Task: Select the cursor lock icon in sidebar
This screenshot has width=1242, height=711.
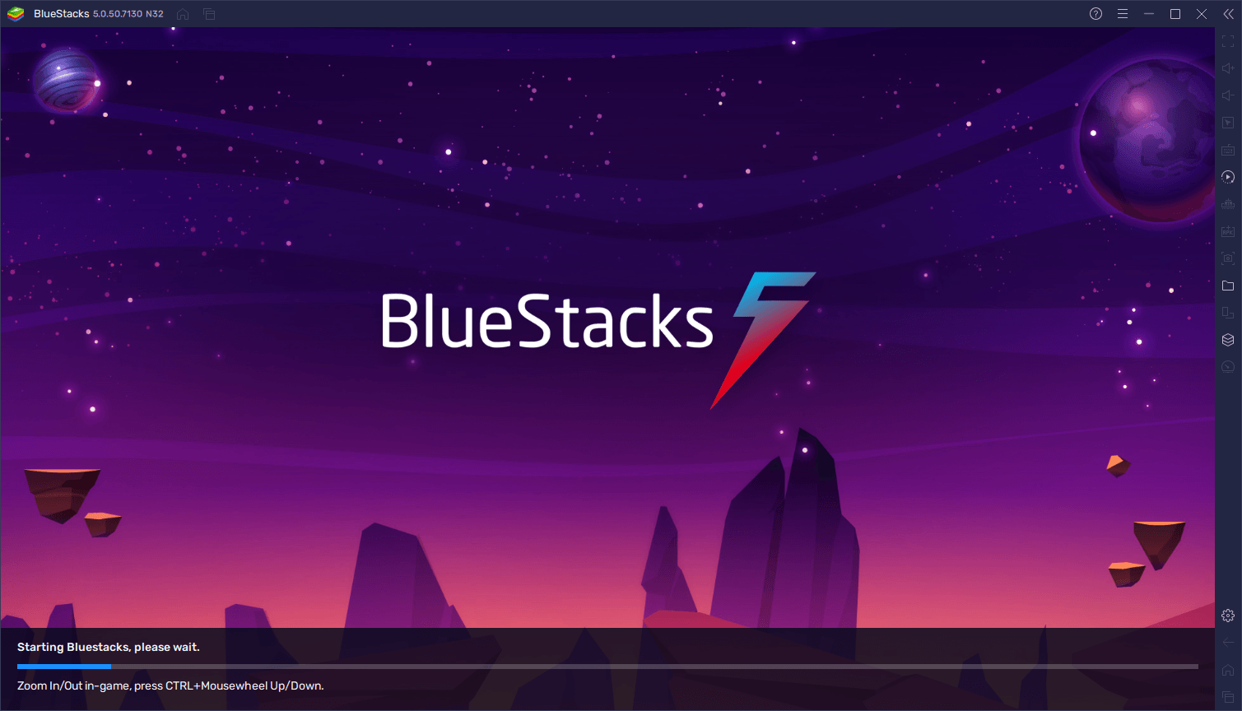Action: pos(1228,123)
